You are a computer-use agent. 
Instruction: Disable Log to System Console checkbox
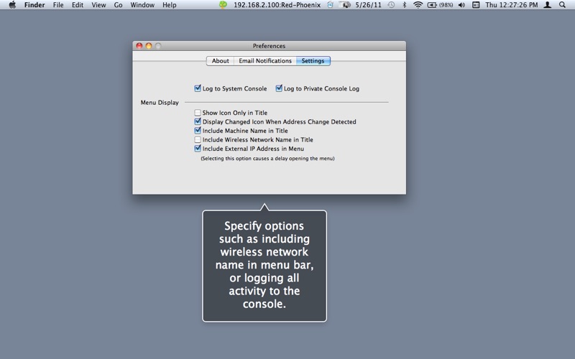point(198,88)
